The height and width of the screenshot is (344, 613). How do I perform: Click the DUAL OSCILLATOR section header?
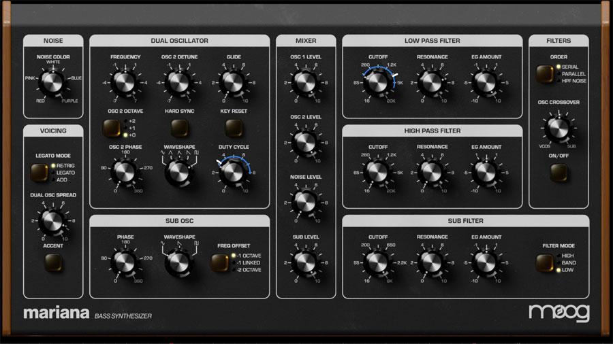(x=179, y=41)
